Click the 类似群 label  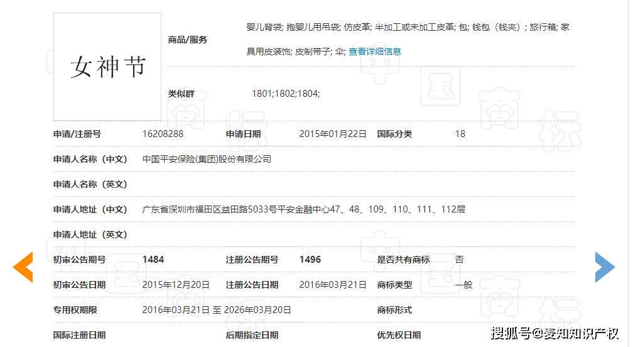(x=181, y=94)
